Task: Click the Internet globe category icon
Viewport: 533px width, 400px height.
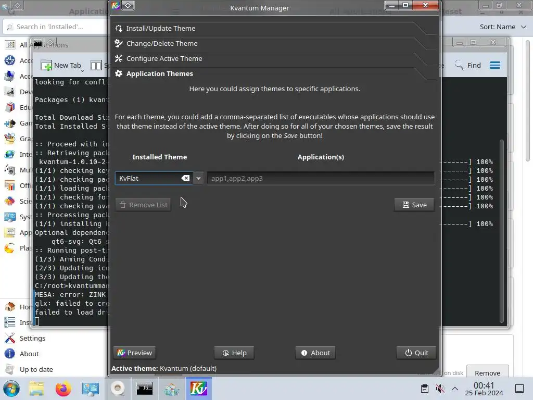Action: point(10,154)
